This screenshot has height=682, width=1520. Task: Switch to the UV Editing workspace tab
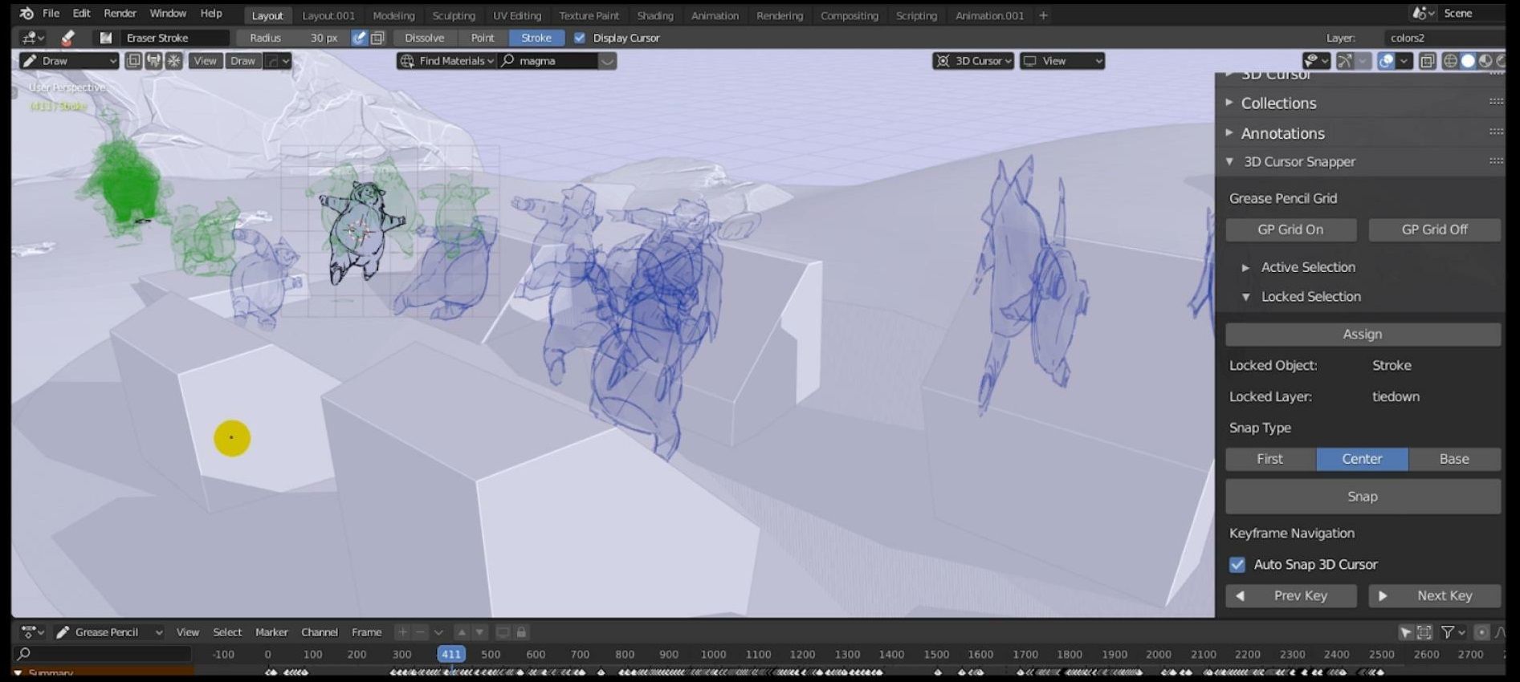(x=517, y=15)
